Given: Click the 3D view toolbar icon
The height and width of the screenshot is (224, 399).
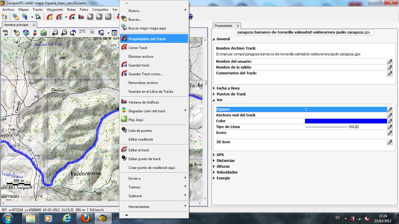Looking at the screenshot, I should point(44,32).
